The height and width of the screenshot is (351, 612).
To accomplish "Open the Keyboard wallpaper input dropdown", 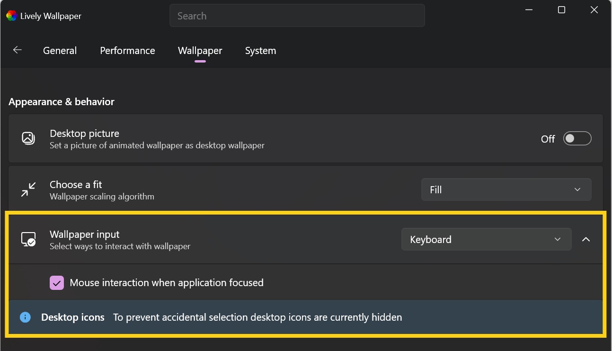I will pos(486,239).
